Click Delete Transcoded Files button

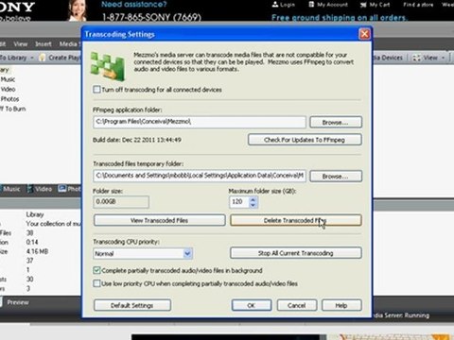click(296, 220)
